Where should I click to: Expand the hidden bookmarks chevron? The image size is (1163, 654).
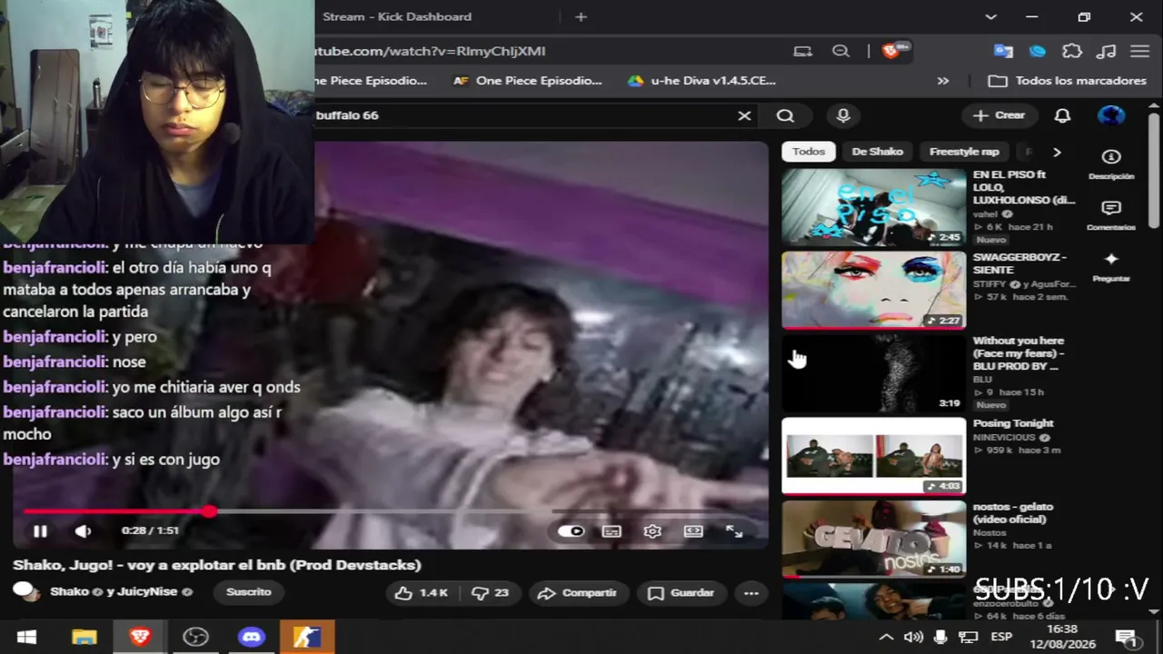[x=943, y=81]
